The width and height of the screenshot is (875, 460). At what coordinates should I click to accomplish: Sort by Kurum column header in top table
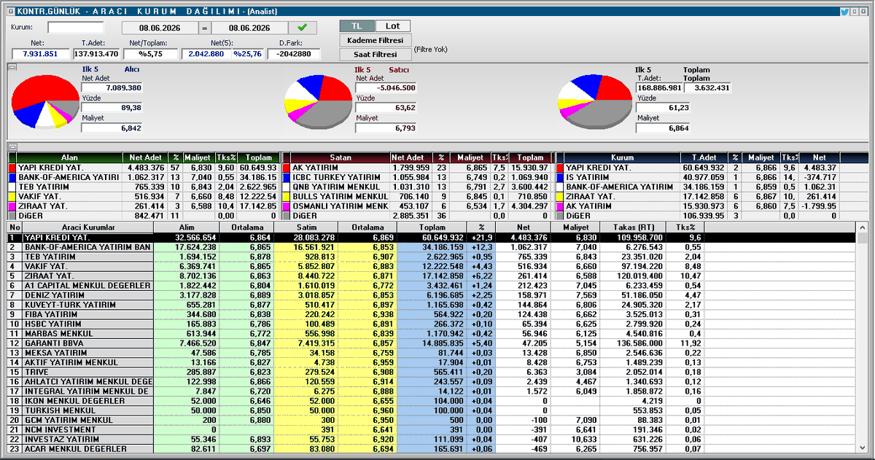tap(622, 157)
